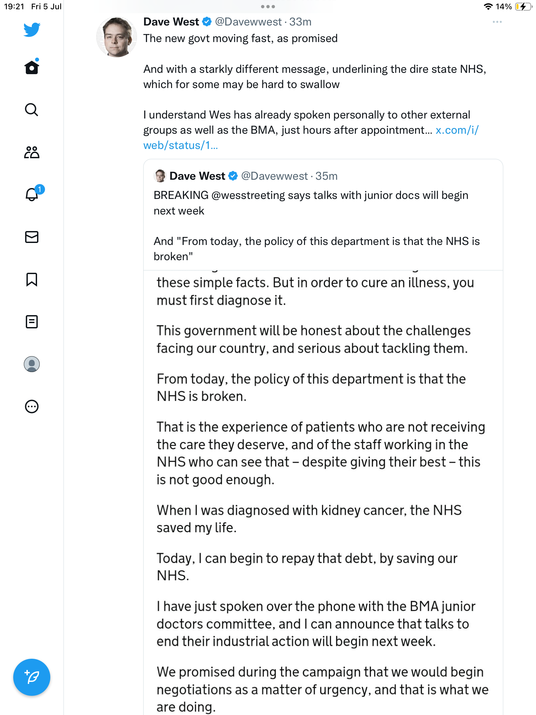The height and width of the screenshot is (715, 536).
Task: Tap the three-dot multitasking control at top
Action: point(268,7)
